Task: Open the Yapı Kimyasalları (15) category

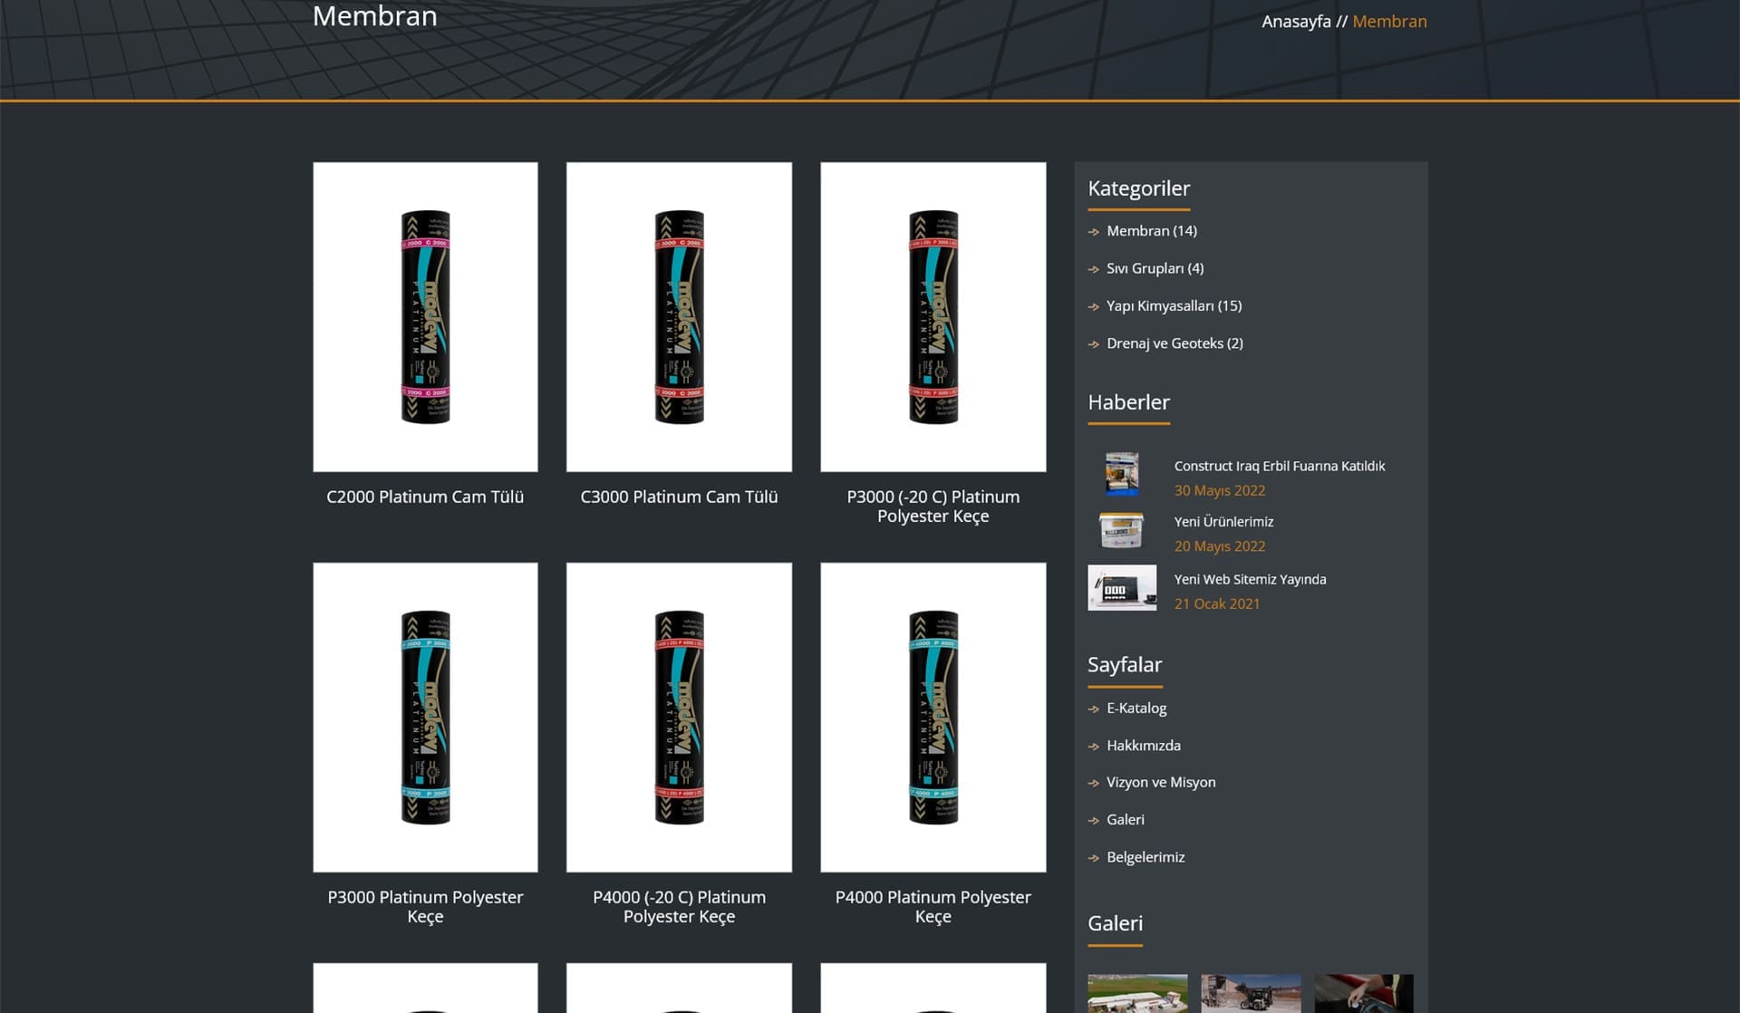Action: [x=1174, y=306]
